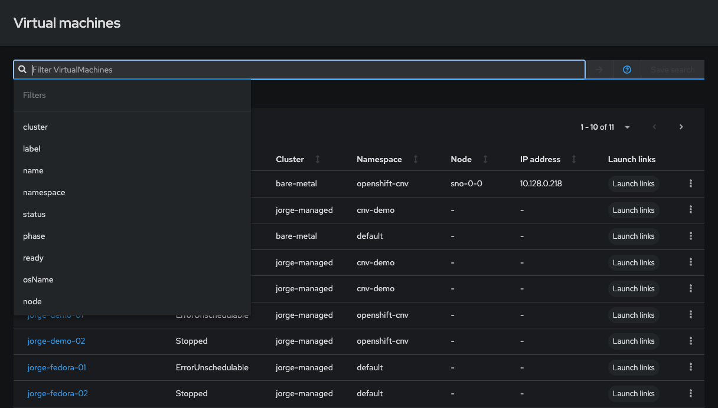The width and height of the screenshot is (718, 408).
Task: Select the cluster filter suggestion
Action: click(x=35, y=127)
